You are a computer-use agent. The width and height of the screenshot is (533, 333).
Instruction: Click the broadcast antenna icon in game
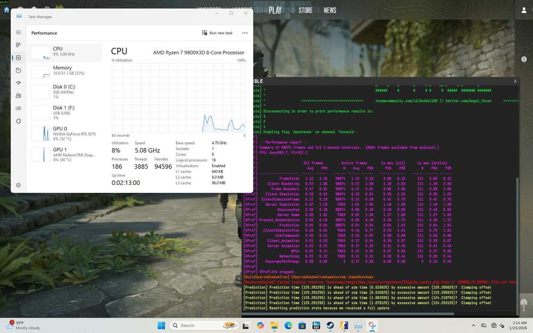(524, 304)
